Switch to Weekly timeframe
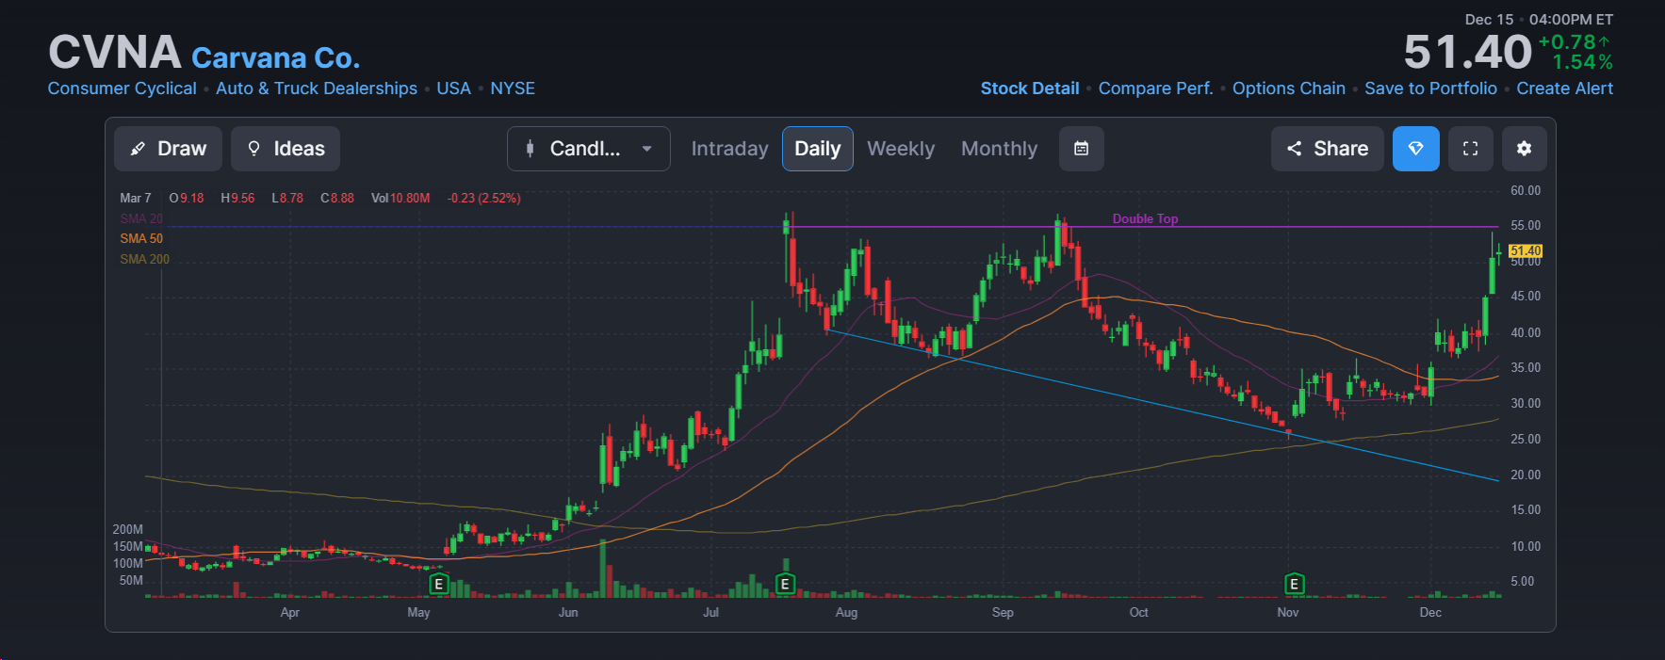The image size is (1665, 660). click(x=901, y=149)
